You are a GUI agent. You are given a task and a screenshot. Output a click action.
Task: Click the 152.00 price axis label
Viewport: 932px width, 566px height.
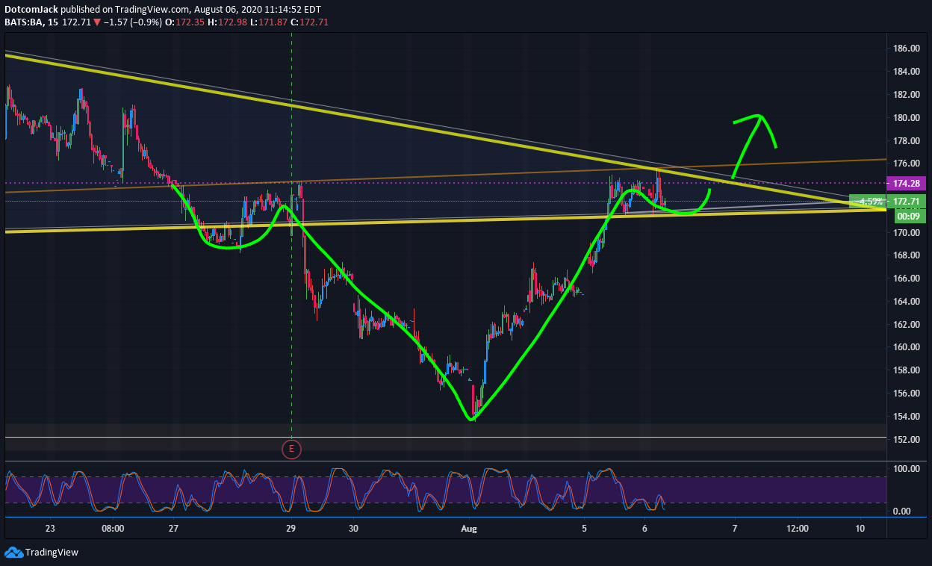coord(906,440)
